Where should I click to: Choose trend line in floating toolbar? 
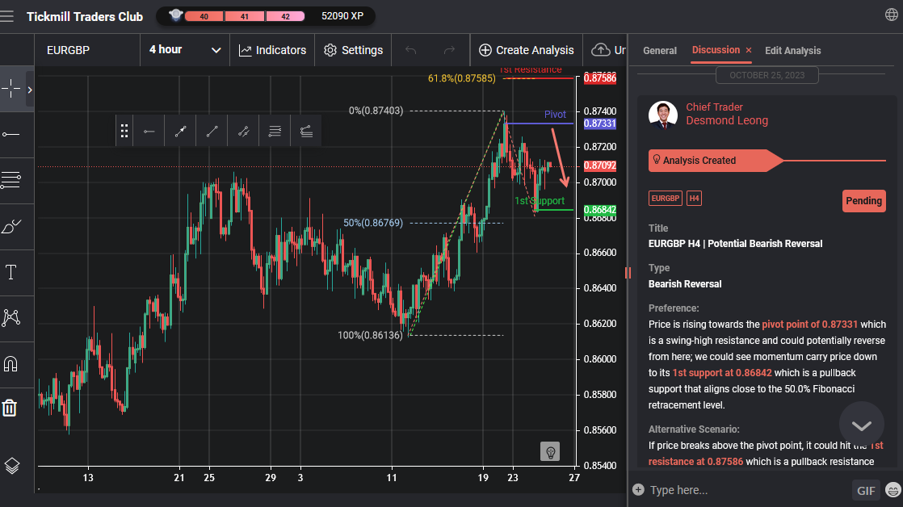click(212, 132)
